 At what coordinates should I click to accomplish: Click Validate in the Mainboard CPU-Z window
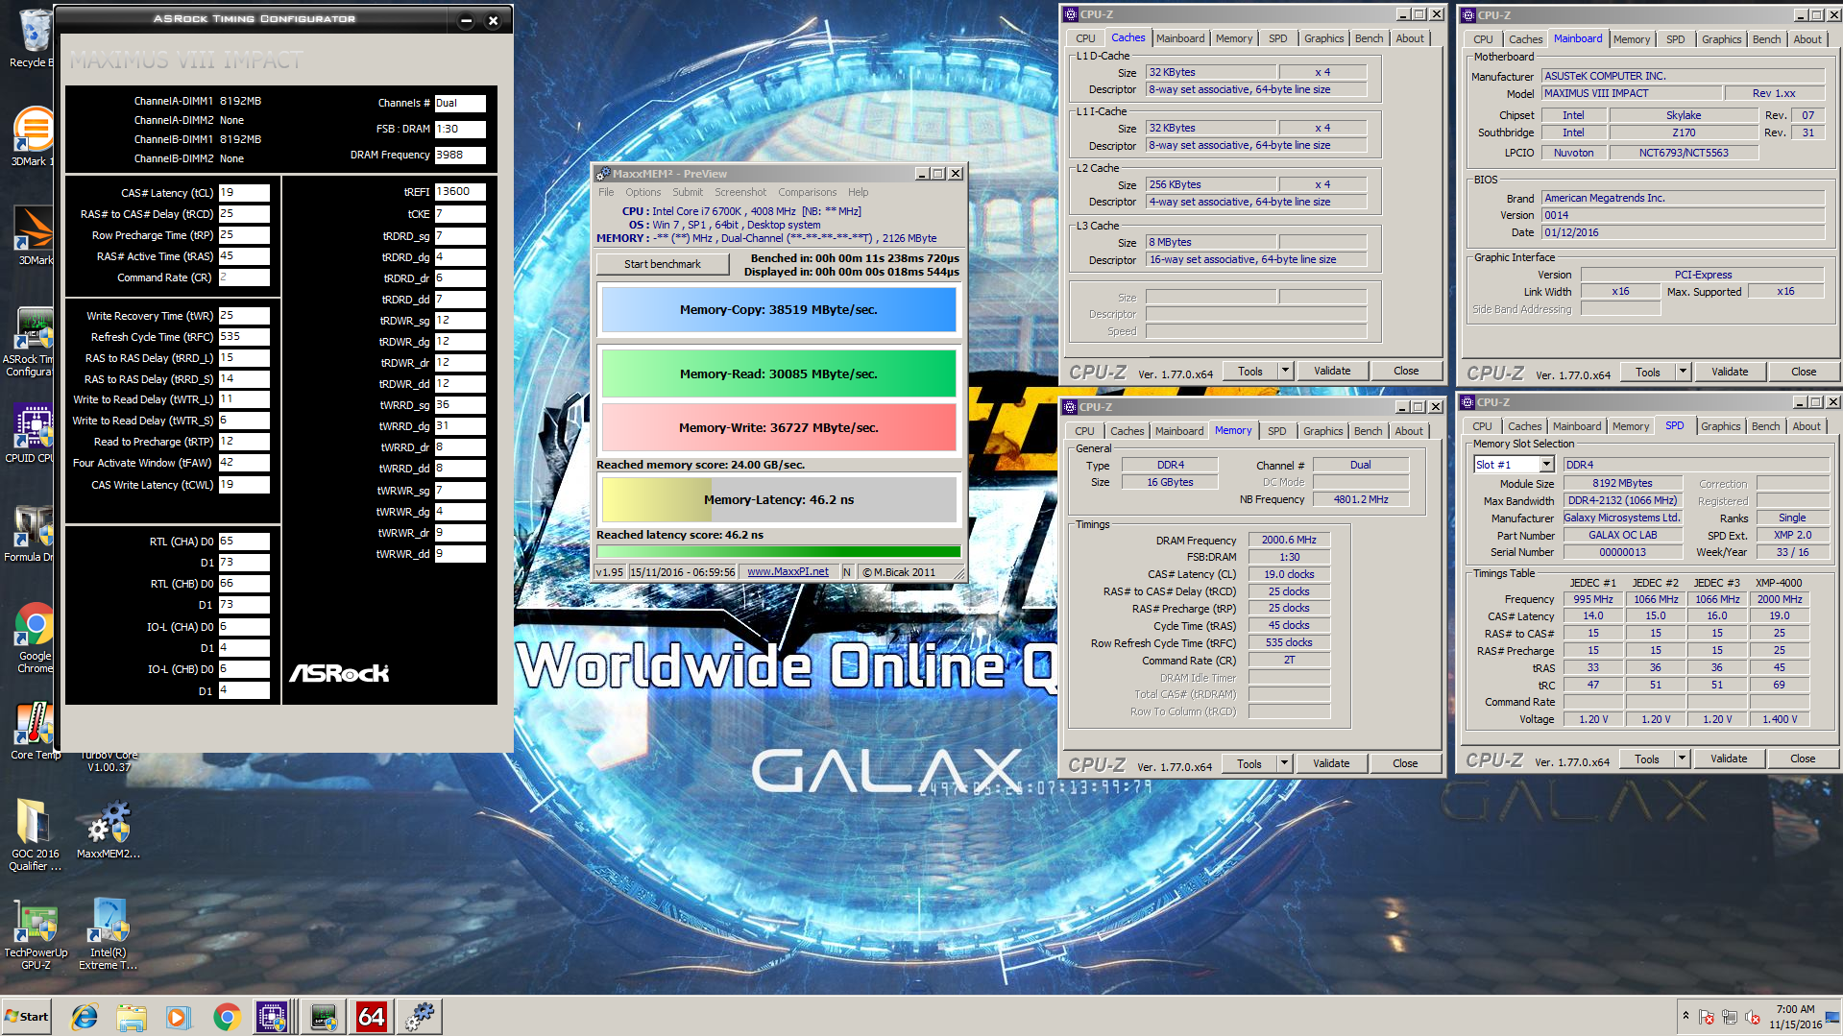tap(1730, 372)
